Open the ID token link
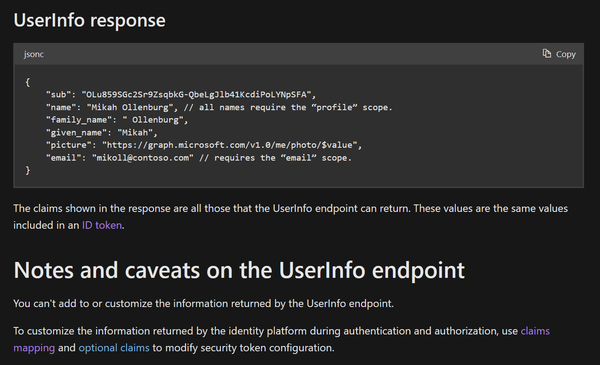Viewport: 600px width, 365px height. click(101, 225)
